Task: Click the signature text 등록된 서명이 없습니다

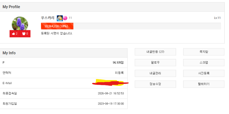Action: click(x=57, y=33)
